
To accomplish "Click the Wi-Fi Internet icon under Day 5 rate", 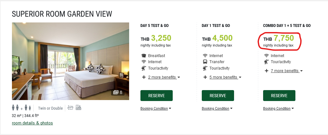I will coord(144,62).
